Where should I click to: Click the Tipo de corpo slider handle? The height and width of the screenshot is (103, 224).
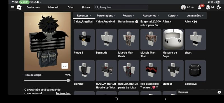tap(68, 80)
